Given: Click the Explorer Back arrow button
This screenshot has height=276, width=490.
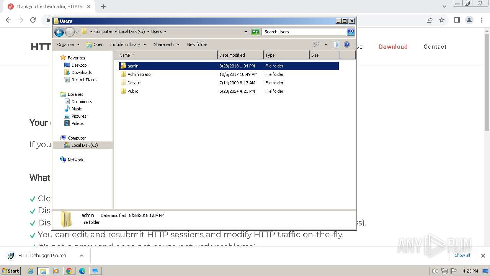Looking at the screenshot, I should (x=59, y=32).
